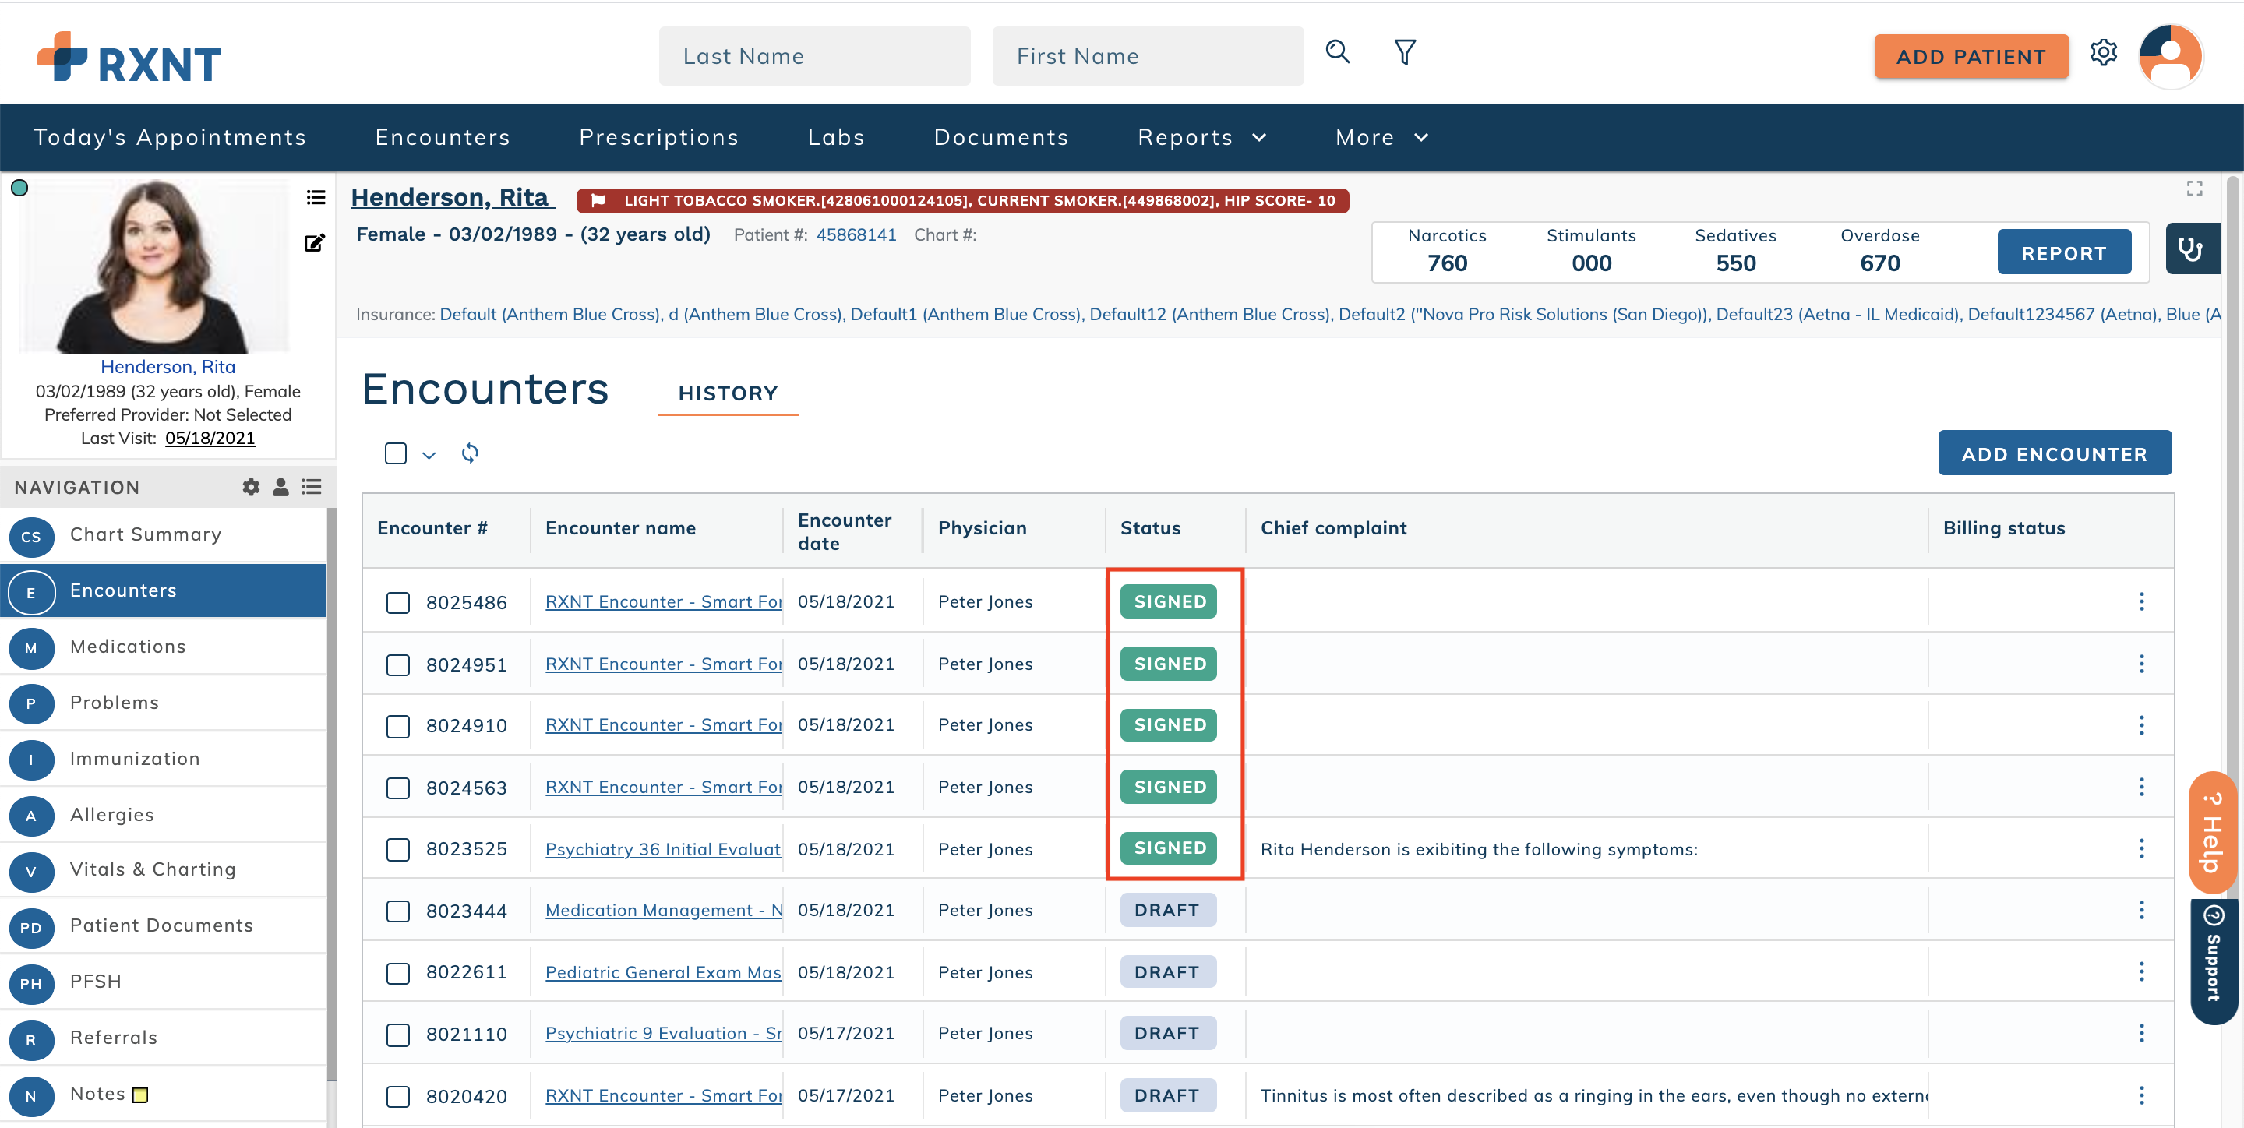The height and width of the screenshot is (1128, 2244).
Task: Toggle fullscreen expand icon on patient header
Action: [x=2194, y=189]
